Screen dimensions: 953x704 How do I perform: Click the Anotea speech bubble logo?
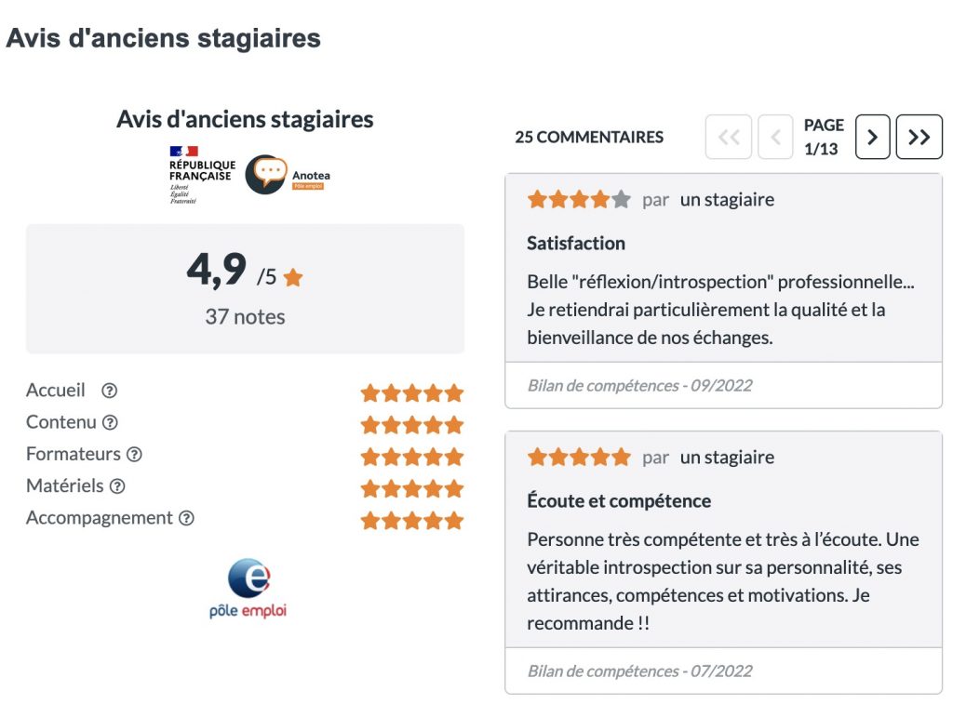[x=265, y=174]
